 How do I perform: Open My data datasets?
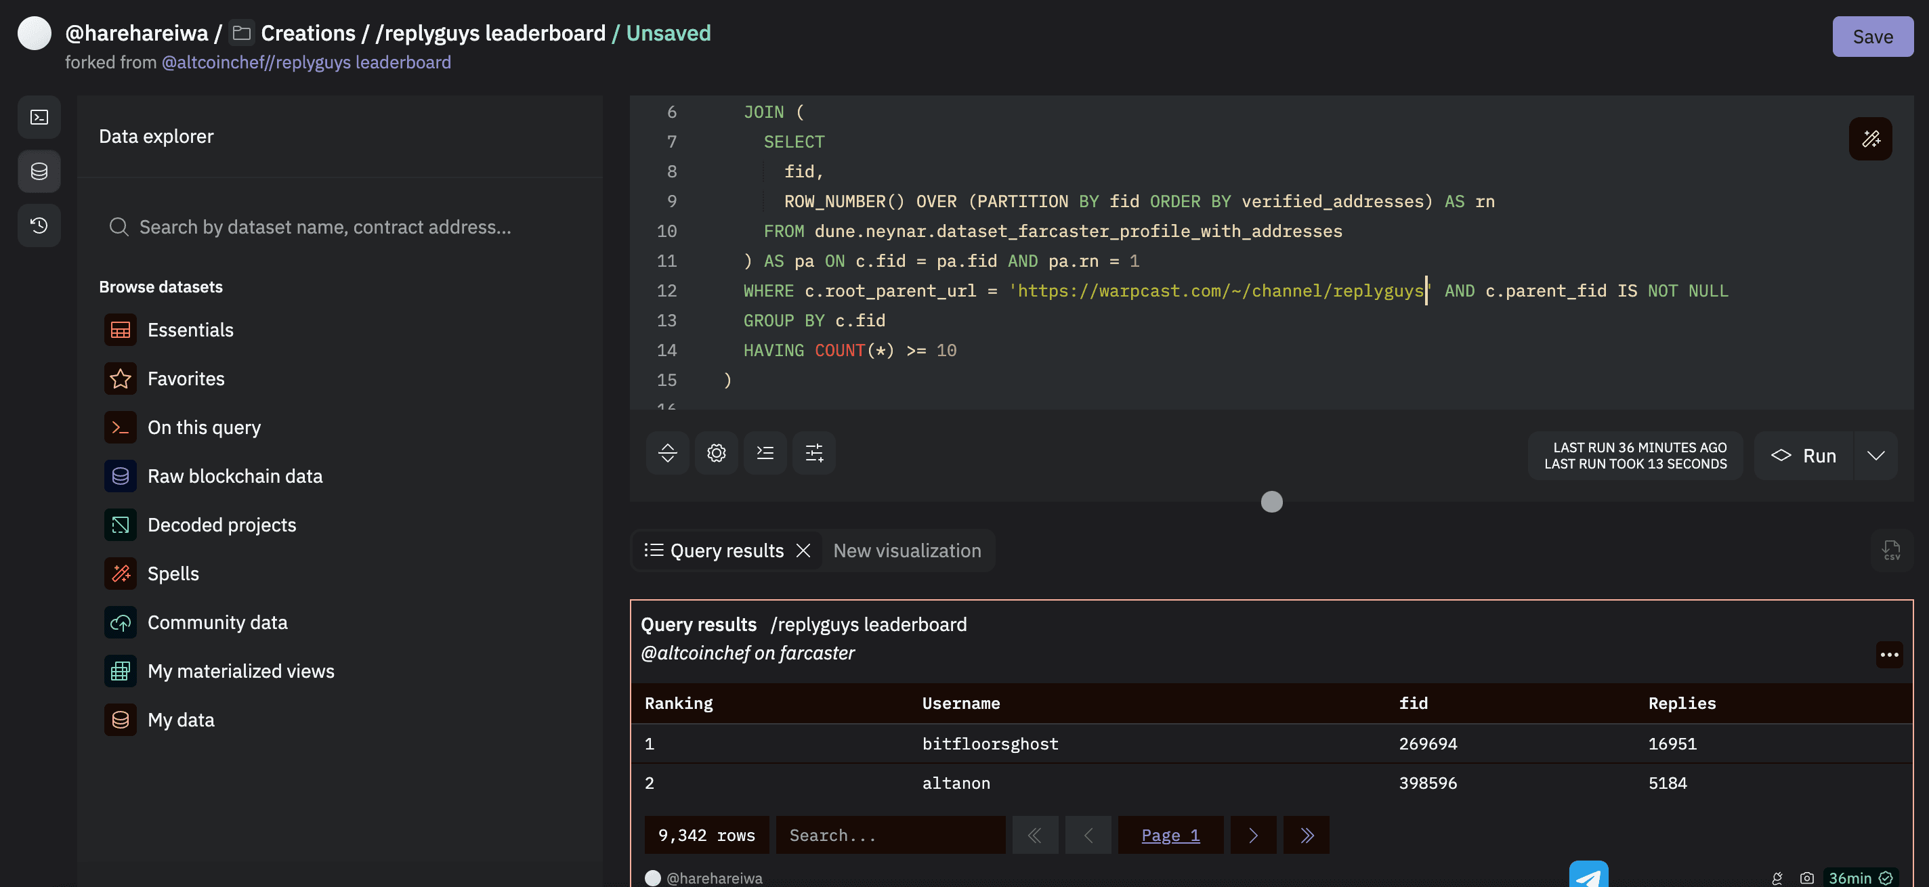pos(180,719)
